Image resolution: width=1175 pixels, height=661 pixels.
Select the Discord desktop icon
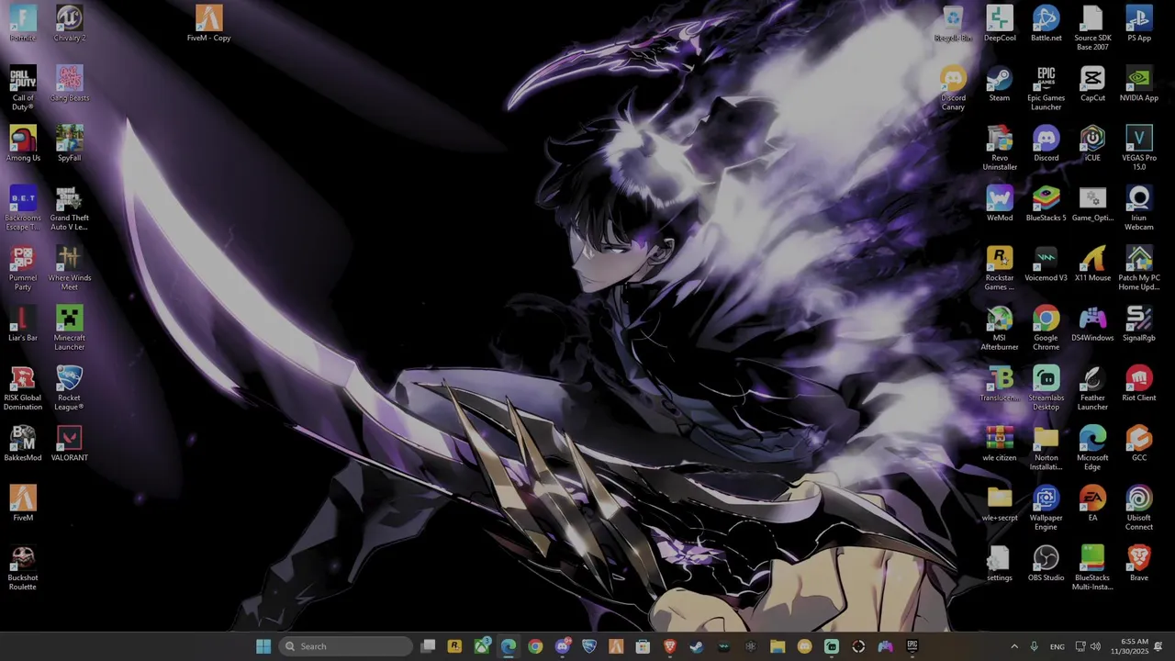click(1046, 143)
